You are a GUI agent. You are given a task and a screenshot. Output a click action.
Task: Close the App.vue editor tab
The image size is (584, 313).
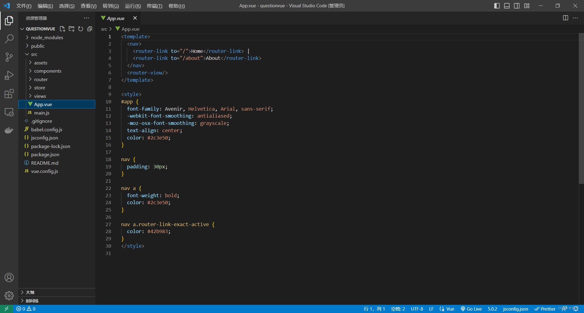[x=135, y=18]
